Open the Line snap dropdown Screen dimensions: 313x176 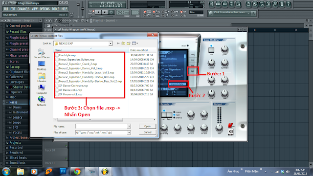click(x=196, y=12)
